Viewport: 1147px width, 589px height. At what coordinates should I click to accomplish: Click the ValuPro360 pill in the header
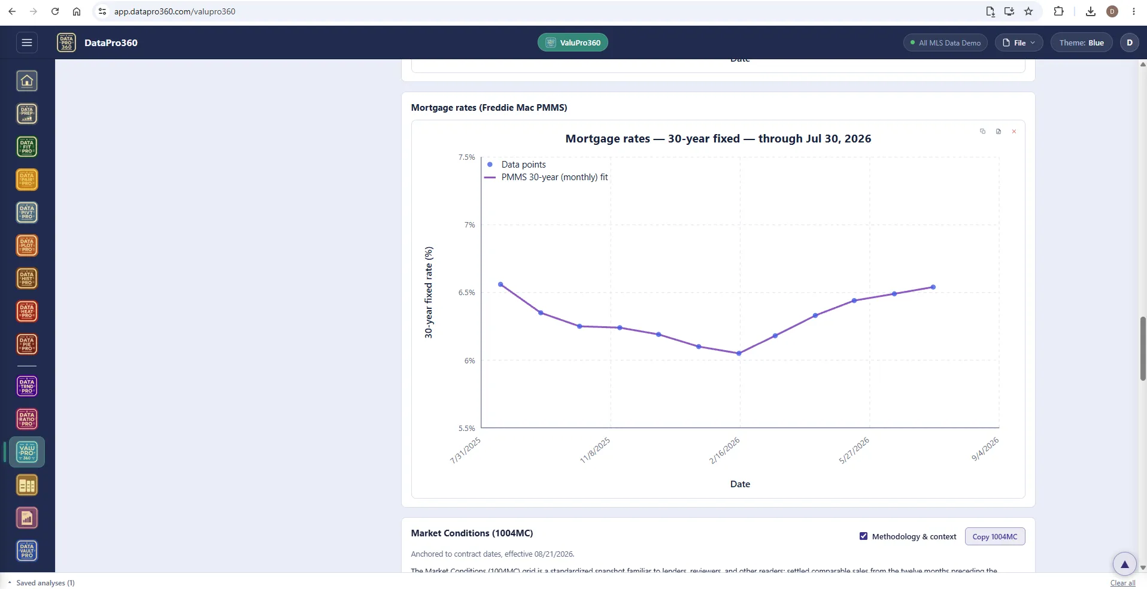pyautogui.click(x=573, y=42)
